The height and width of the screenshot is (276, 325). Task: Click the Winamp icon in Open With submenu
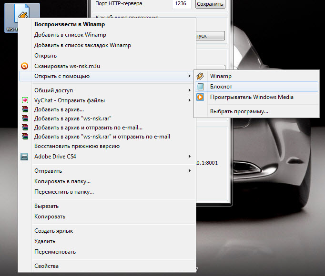pyautogui.click(x=200, y=76)
